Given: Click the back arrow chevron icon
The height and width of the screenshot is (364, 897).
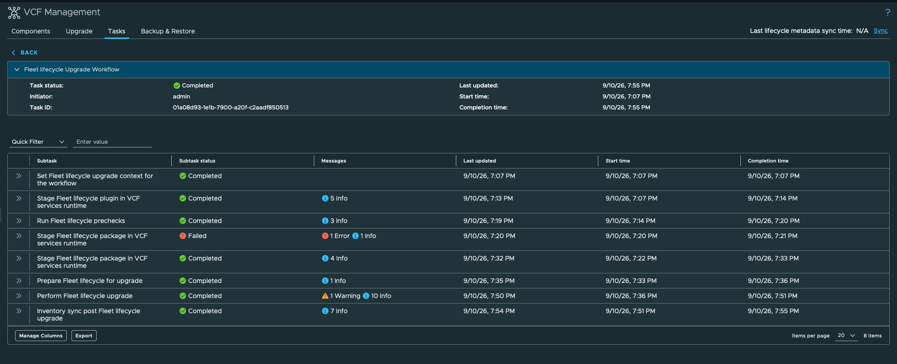Looking at the screenshot, I should click(13, 53).
